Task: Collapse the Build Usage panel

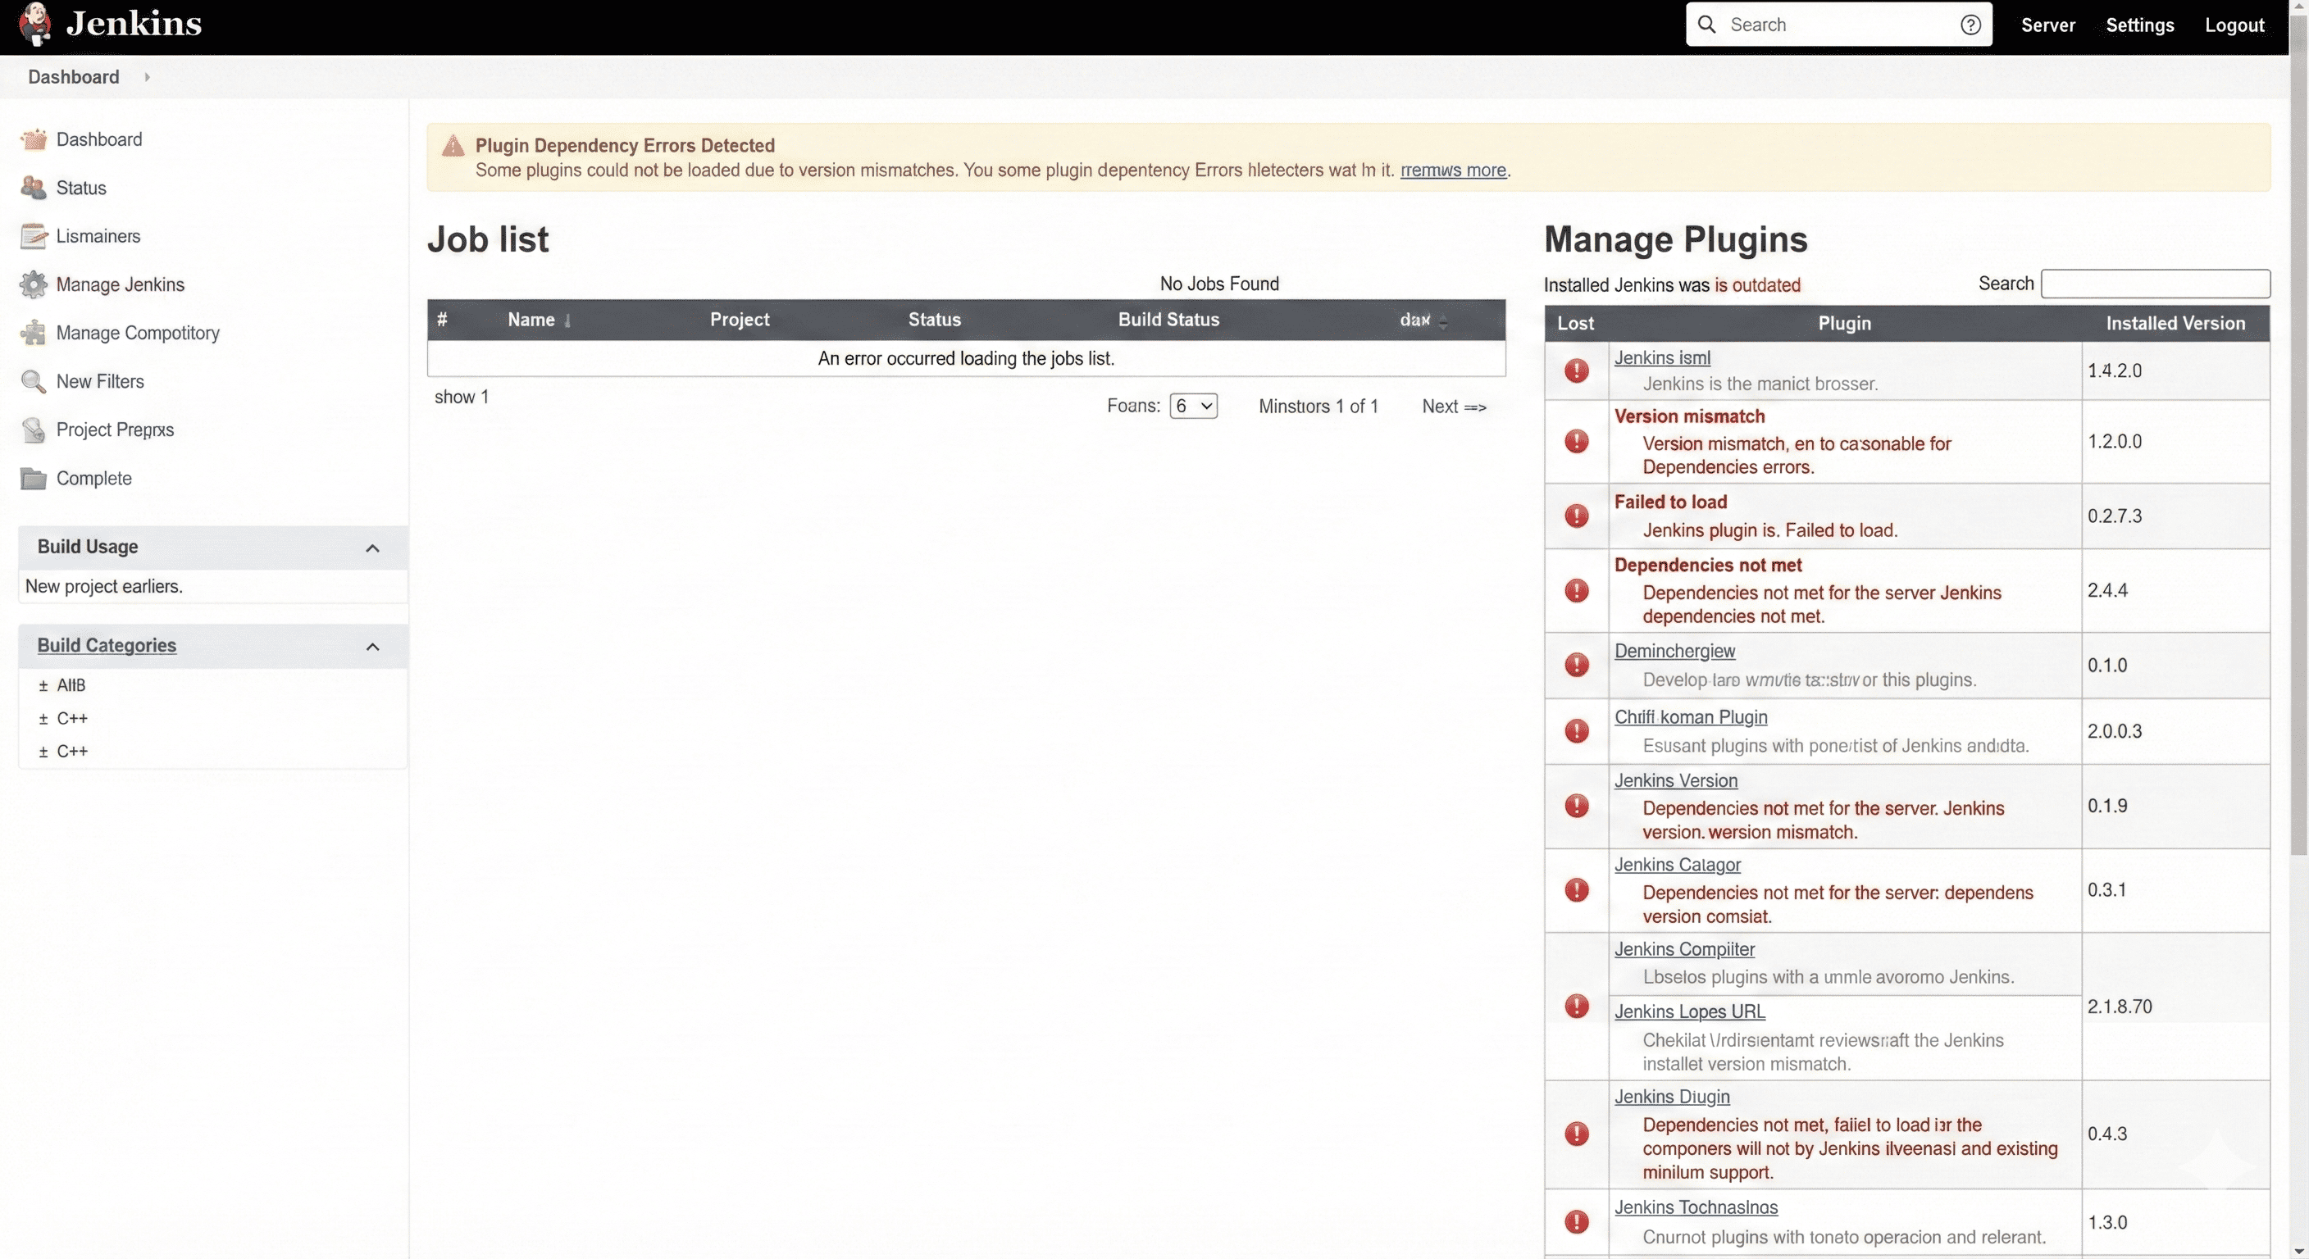Action: pos(373,548)
